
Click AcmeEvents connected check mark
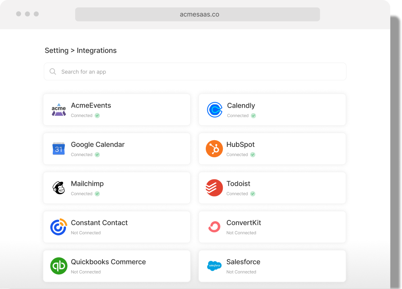pyautogui.click(x=97, y=116)
